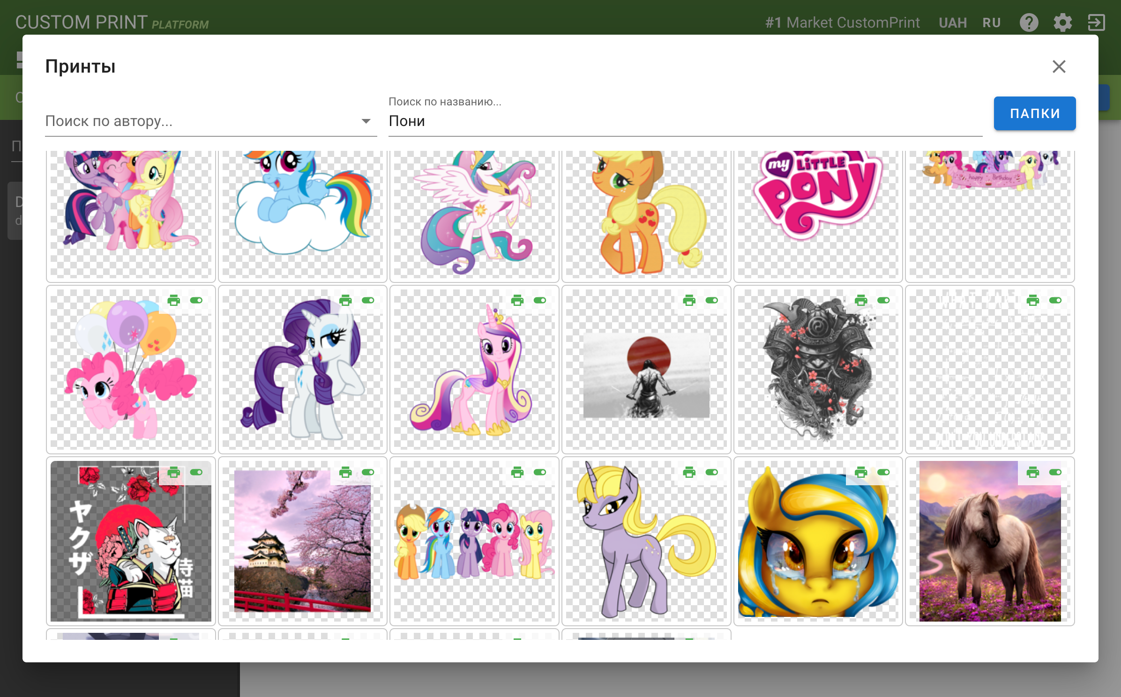The width and height of the screenshot is (1121, 697).
Task: Change language via RU
Action: click(x=992, y=22)
